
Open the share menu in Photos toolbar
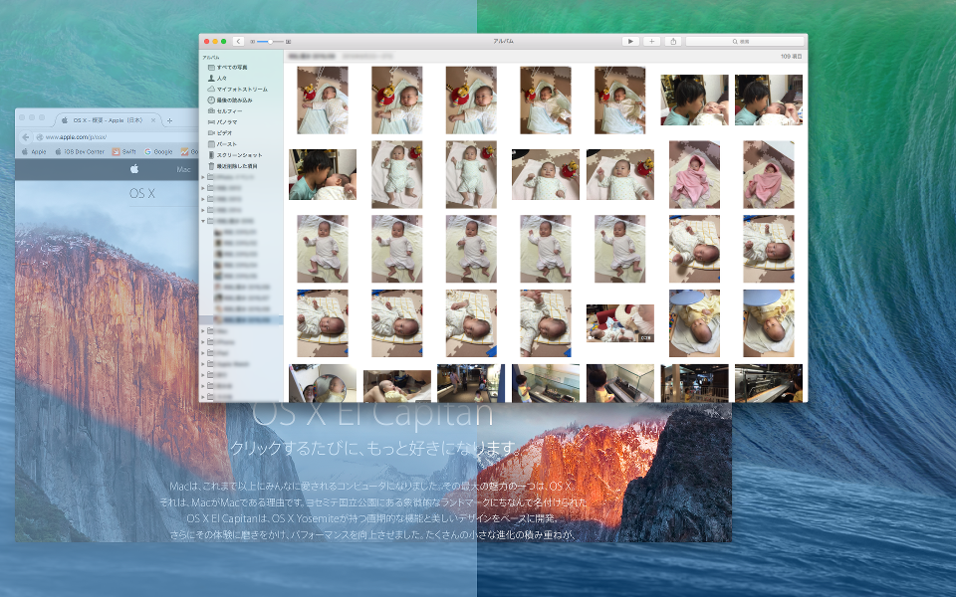click(673, 42)
